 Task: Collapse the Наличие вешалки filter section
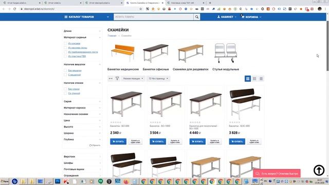[82, 64]
